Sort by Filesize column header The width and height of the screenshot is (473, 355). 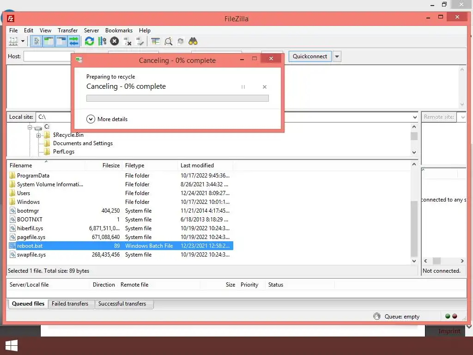click(x=104, y=165)
